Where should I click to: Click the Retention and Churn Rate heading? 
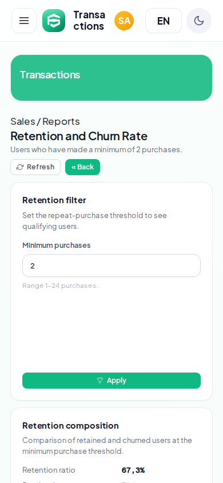[79, 136]
